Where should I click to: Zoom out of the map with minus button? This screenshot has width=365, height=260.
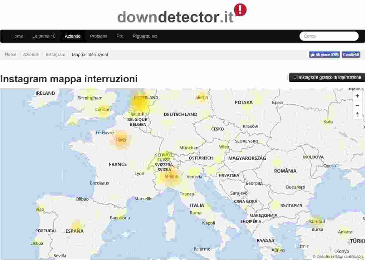pos(357,105)
